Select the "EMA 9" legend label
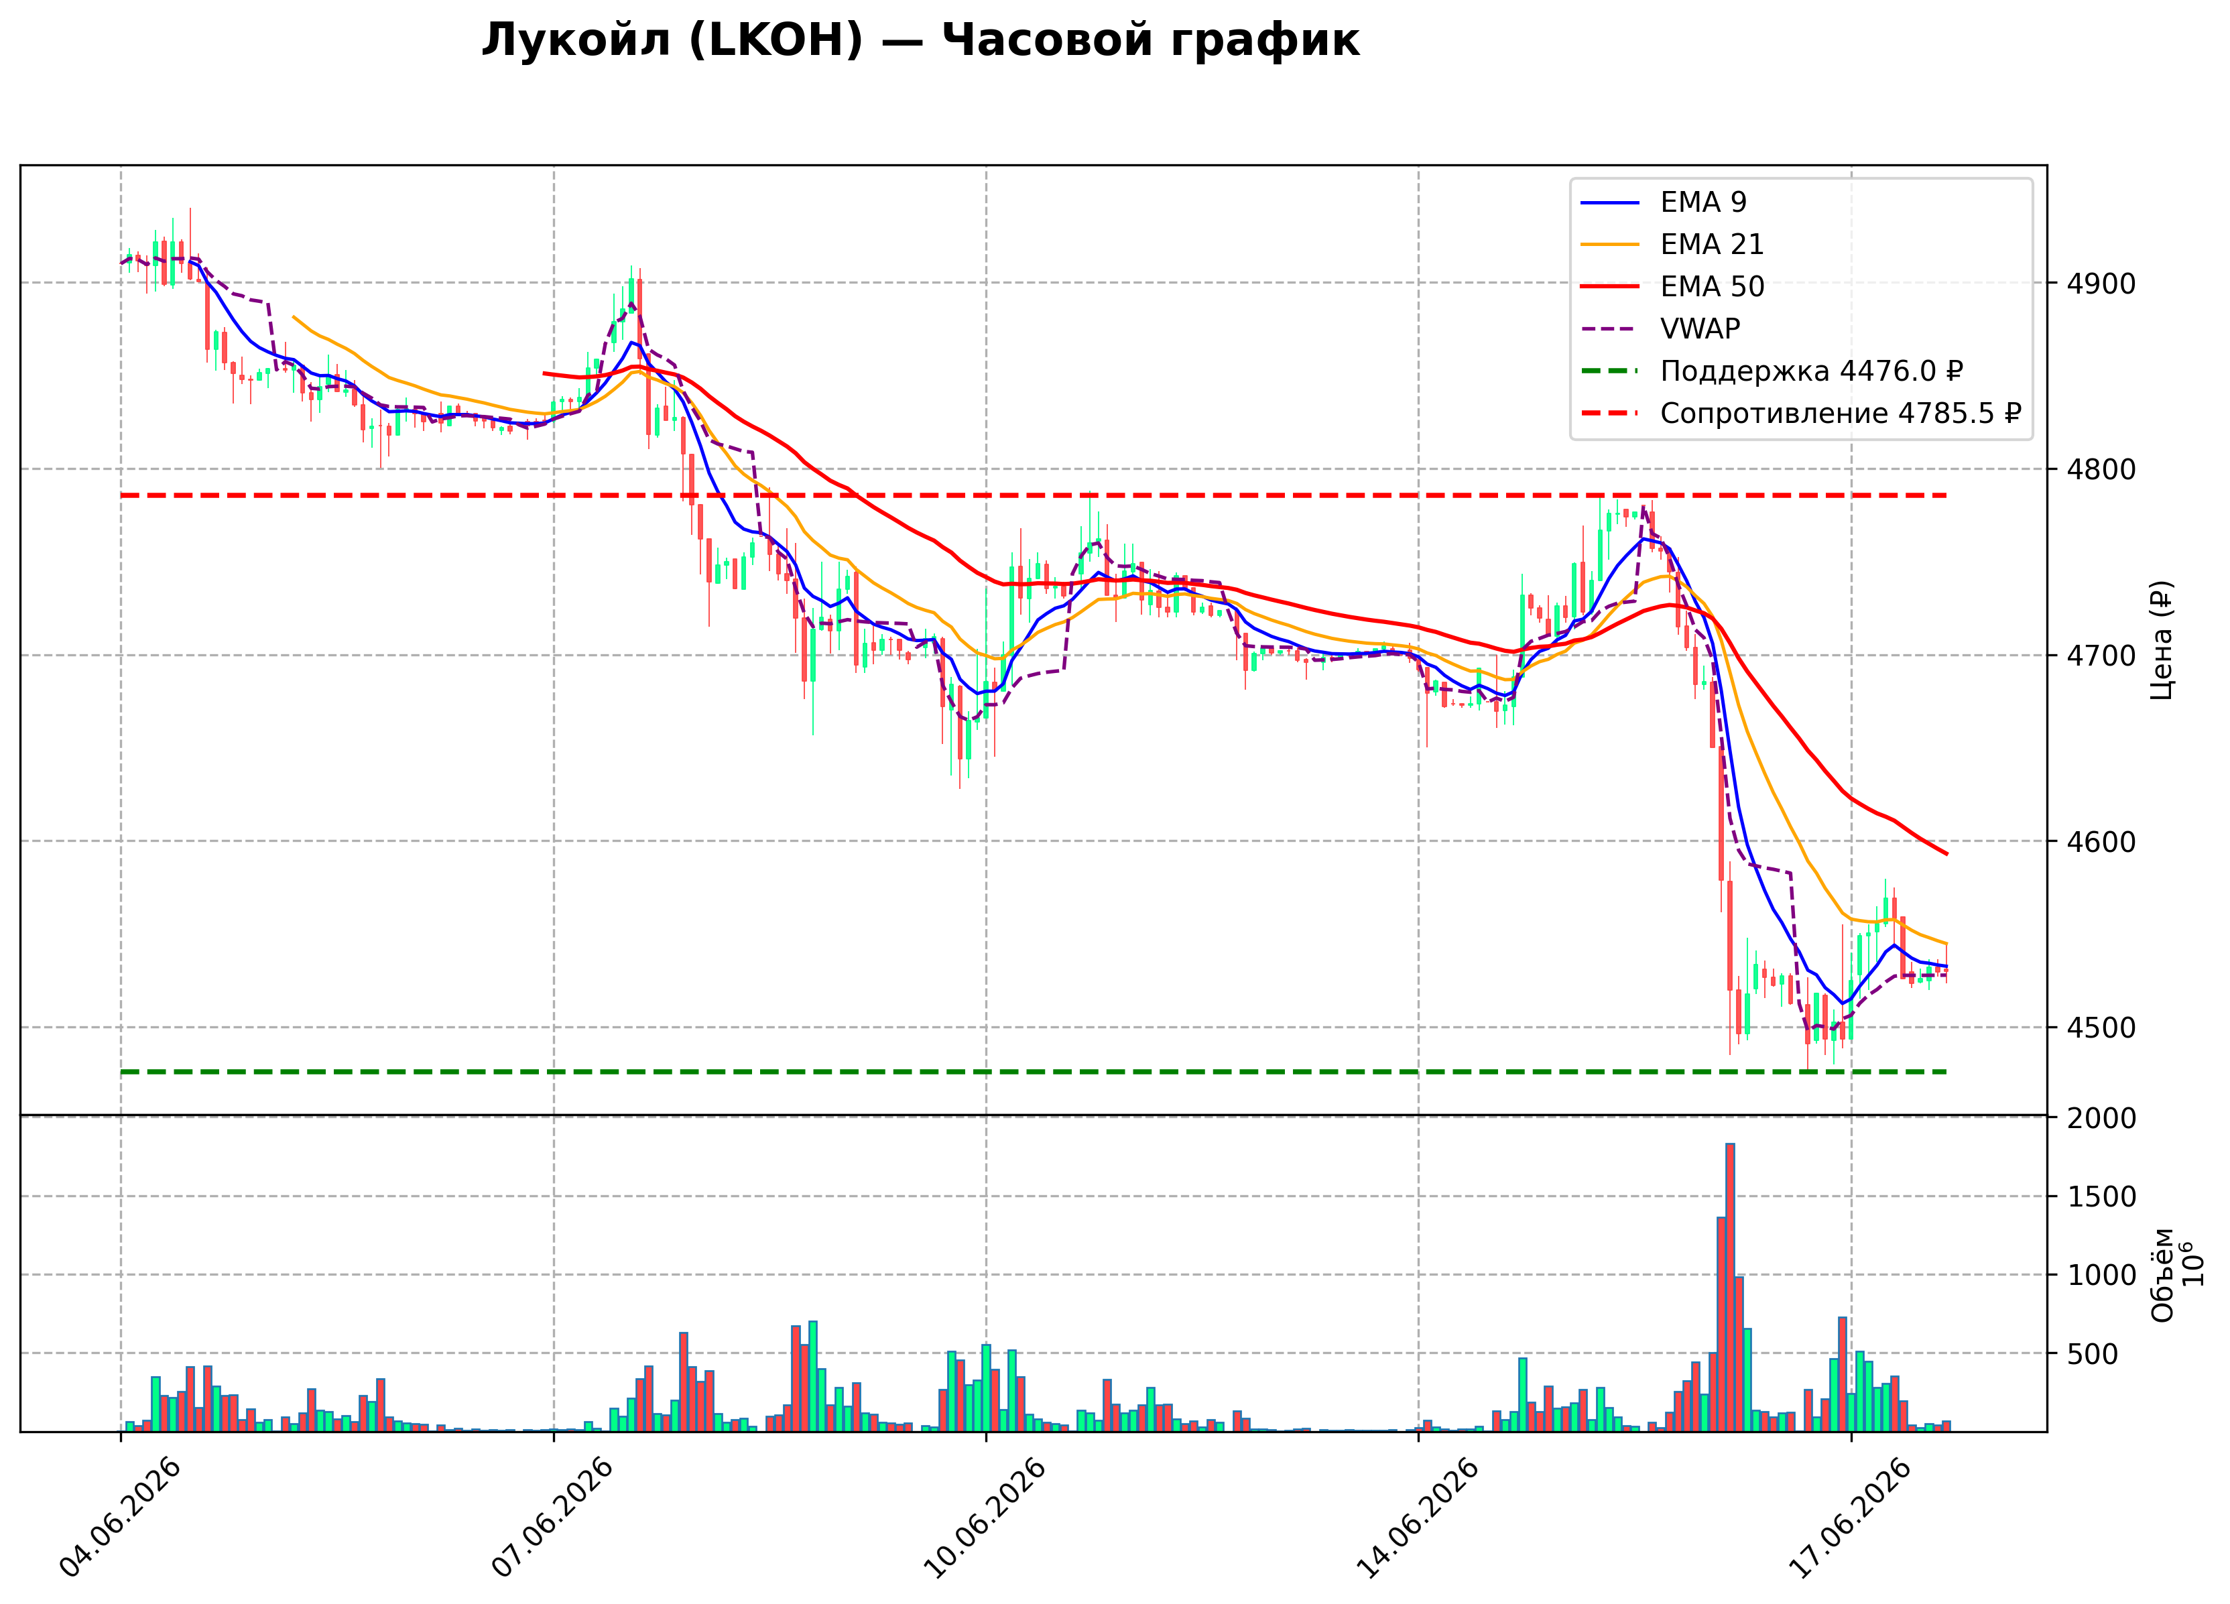 (1704, 202)
